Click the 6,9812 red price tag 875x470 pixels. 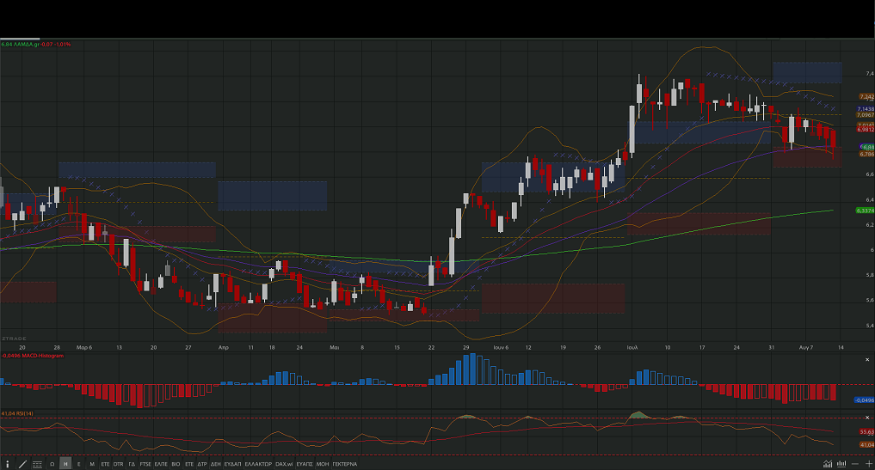(x=866, y=130)
